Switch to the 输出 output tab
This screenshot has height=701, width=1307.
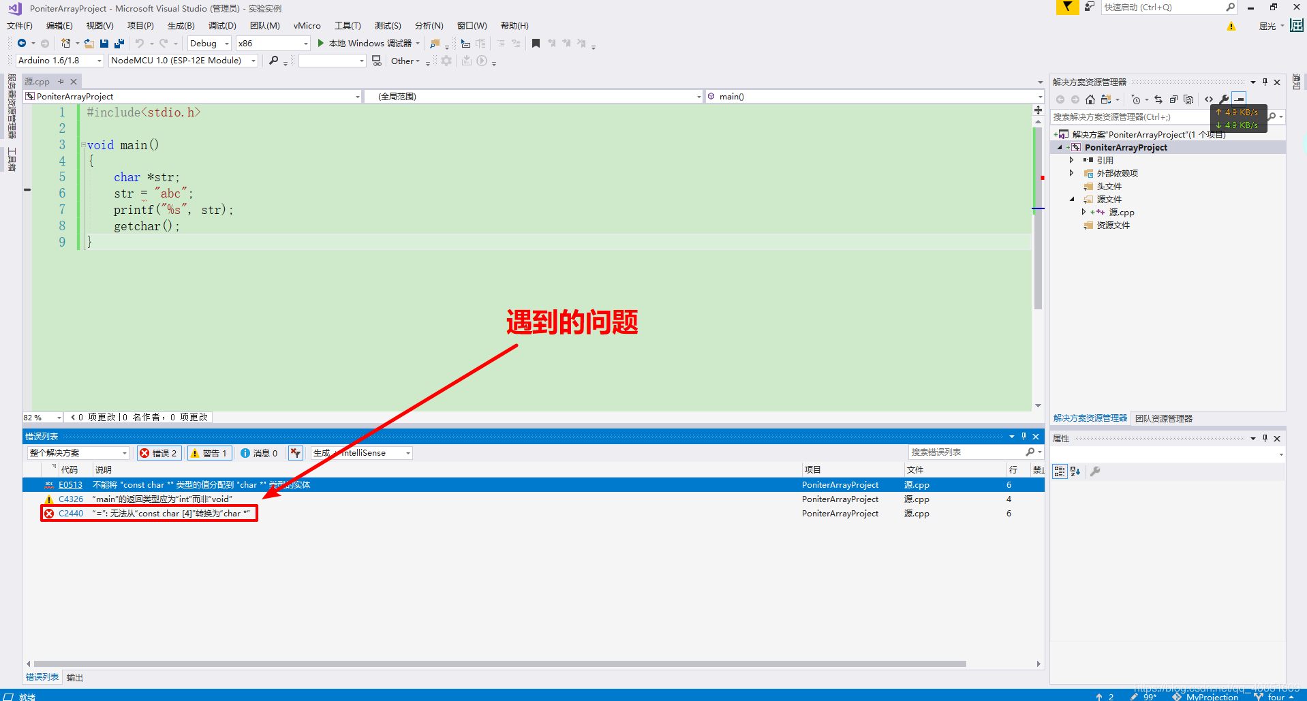tap(75, 678)
